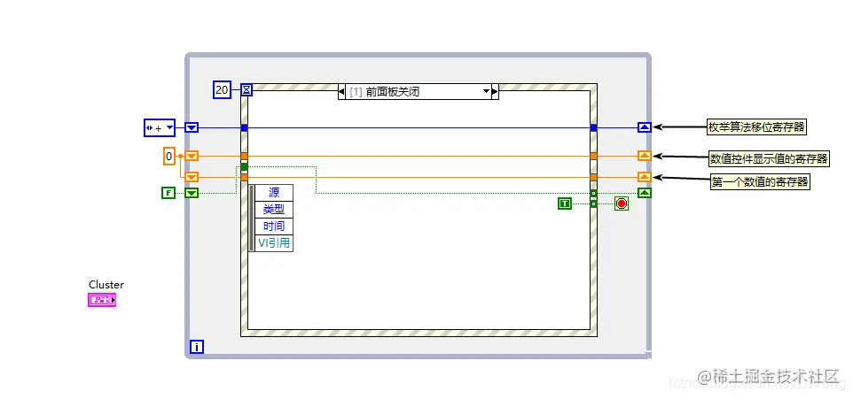Toggle the False boolean constant
Image resolution: width=853 pixels, height=399 pixels.
(x=168, y=193)
